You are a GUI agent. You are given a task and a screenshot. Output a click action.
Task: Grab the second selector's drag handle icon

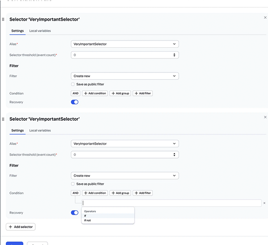point(3,119)
